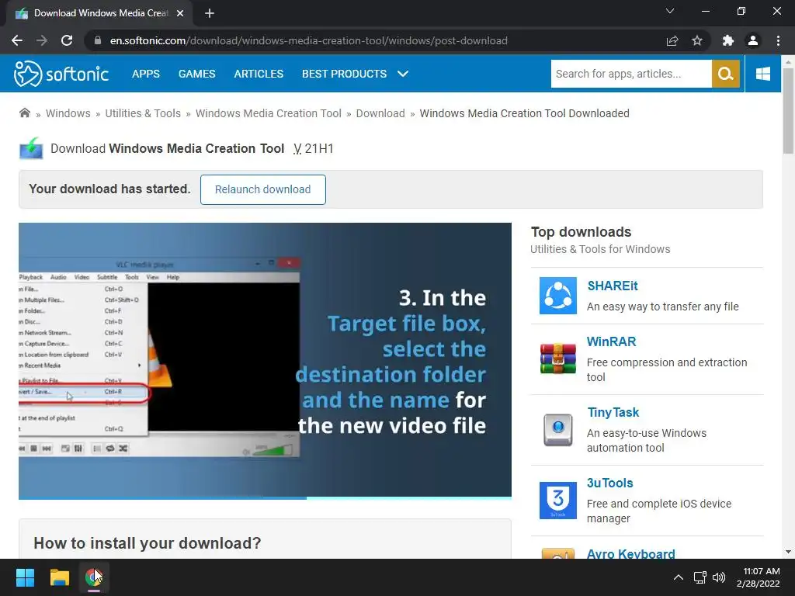Click 'An easy way to transfer any file'
Image resolution: width=795 pixels, height=596 pixels.
(663, 306)
